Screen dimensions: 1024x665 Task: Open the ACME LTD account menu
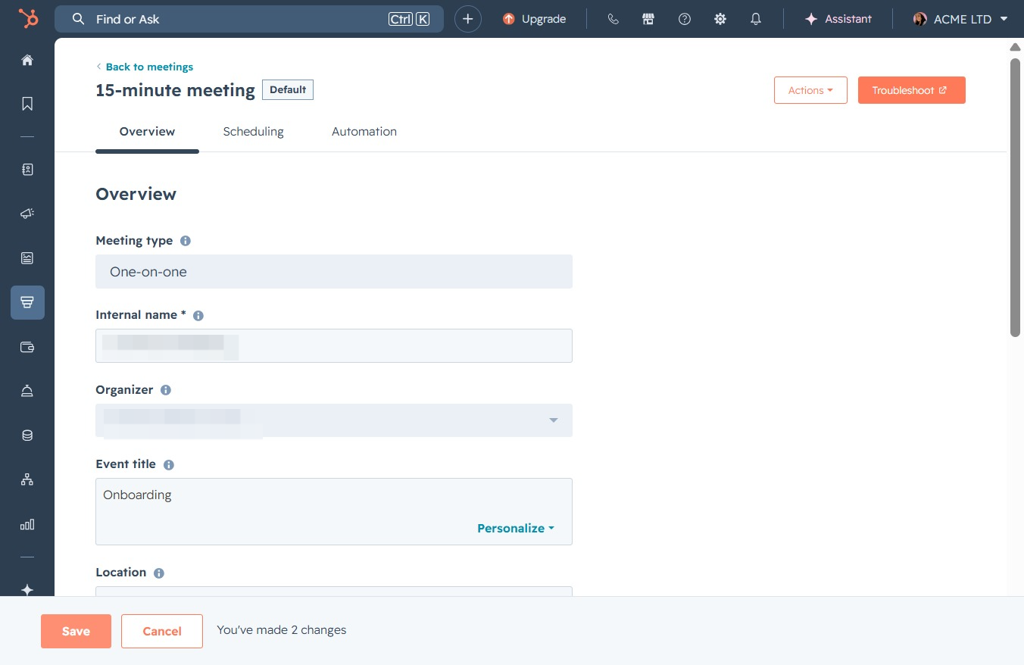960,19
